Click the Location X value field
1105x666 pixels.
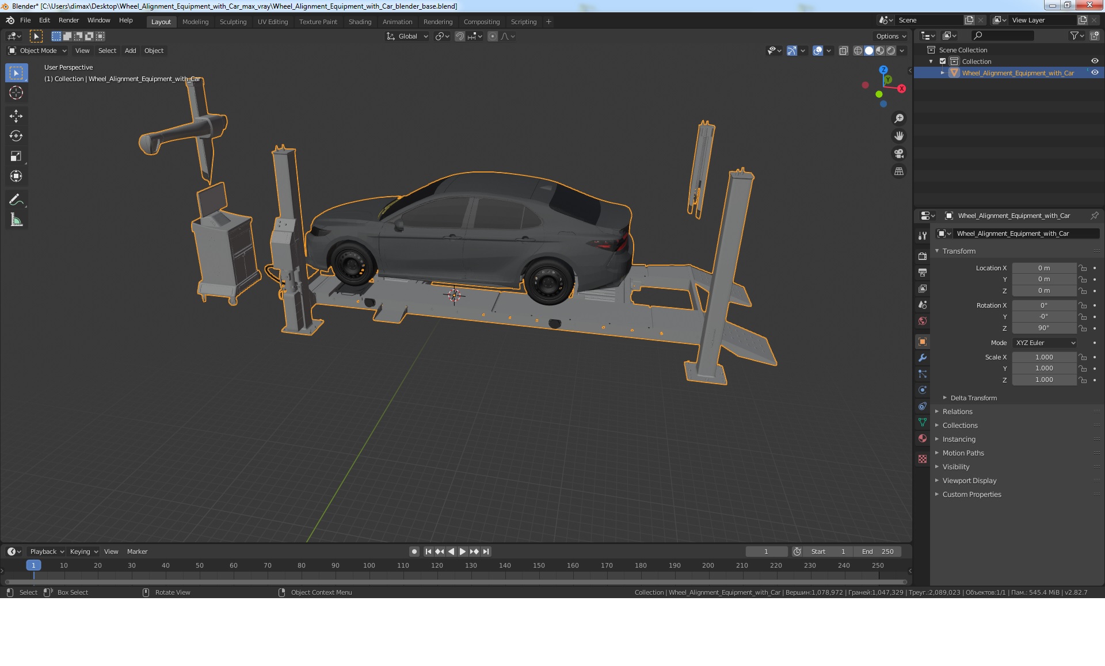(x=1043, y=268)
